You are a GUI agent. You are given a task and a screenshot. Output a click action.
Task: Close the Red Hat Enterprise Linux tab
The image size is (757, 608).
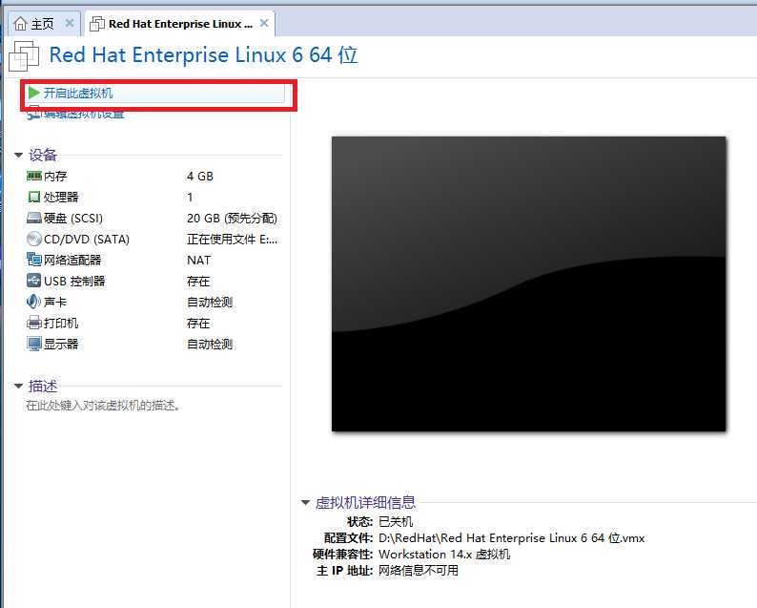click(264, 23)
